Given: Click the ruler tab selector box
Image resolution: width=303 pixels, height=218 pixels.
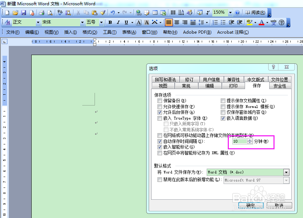Looking at the screenshot, I should [x=5, y=41].
